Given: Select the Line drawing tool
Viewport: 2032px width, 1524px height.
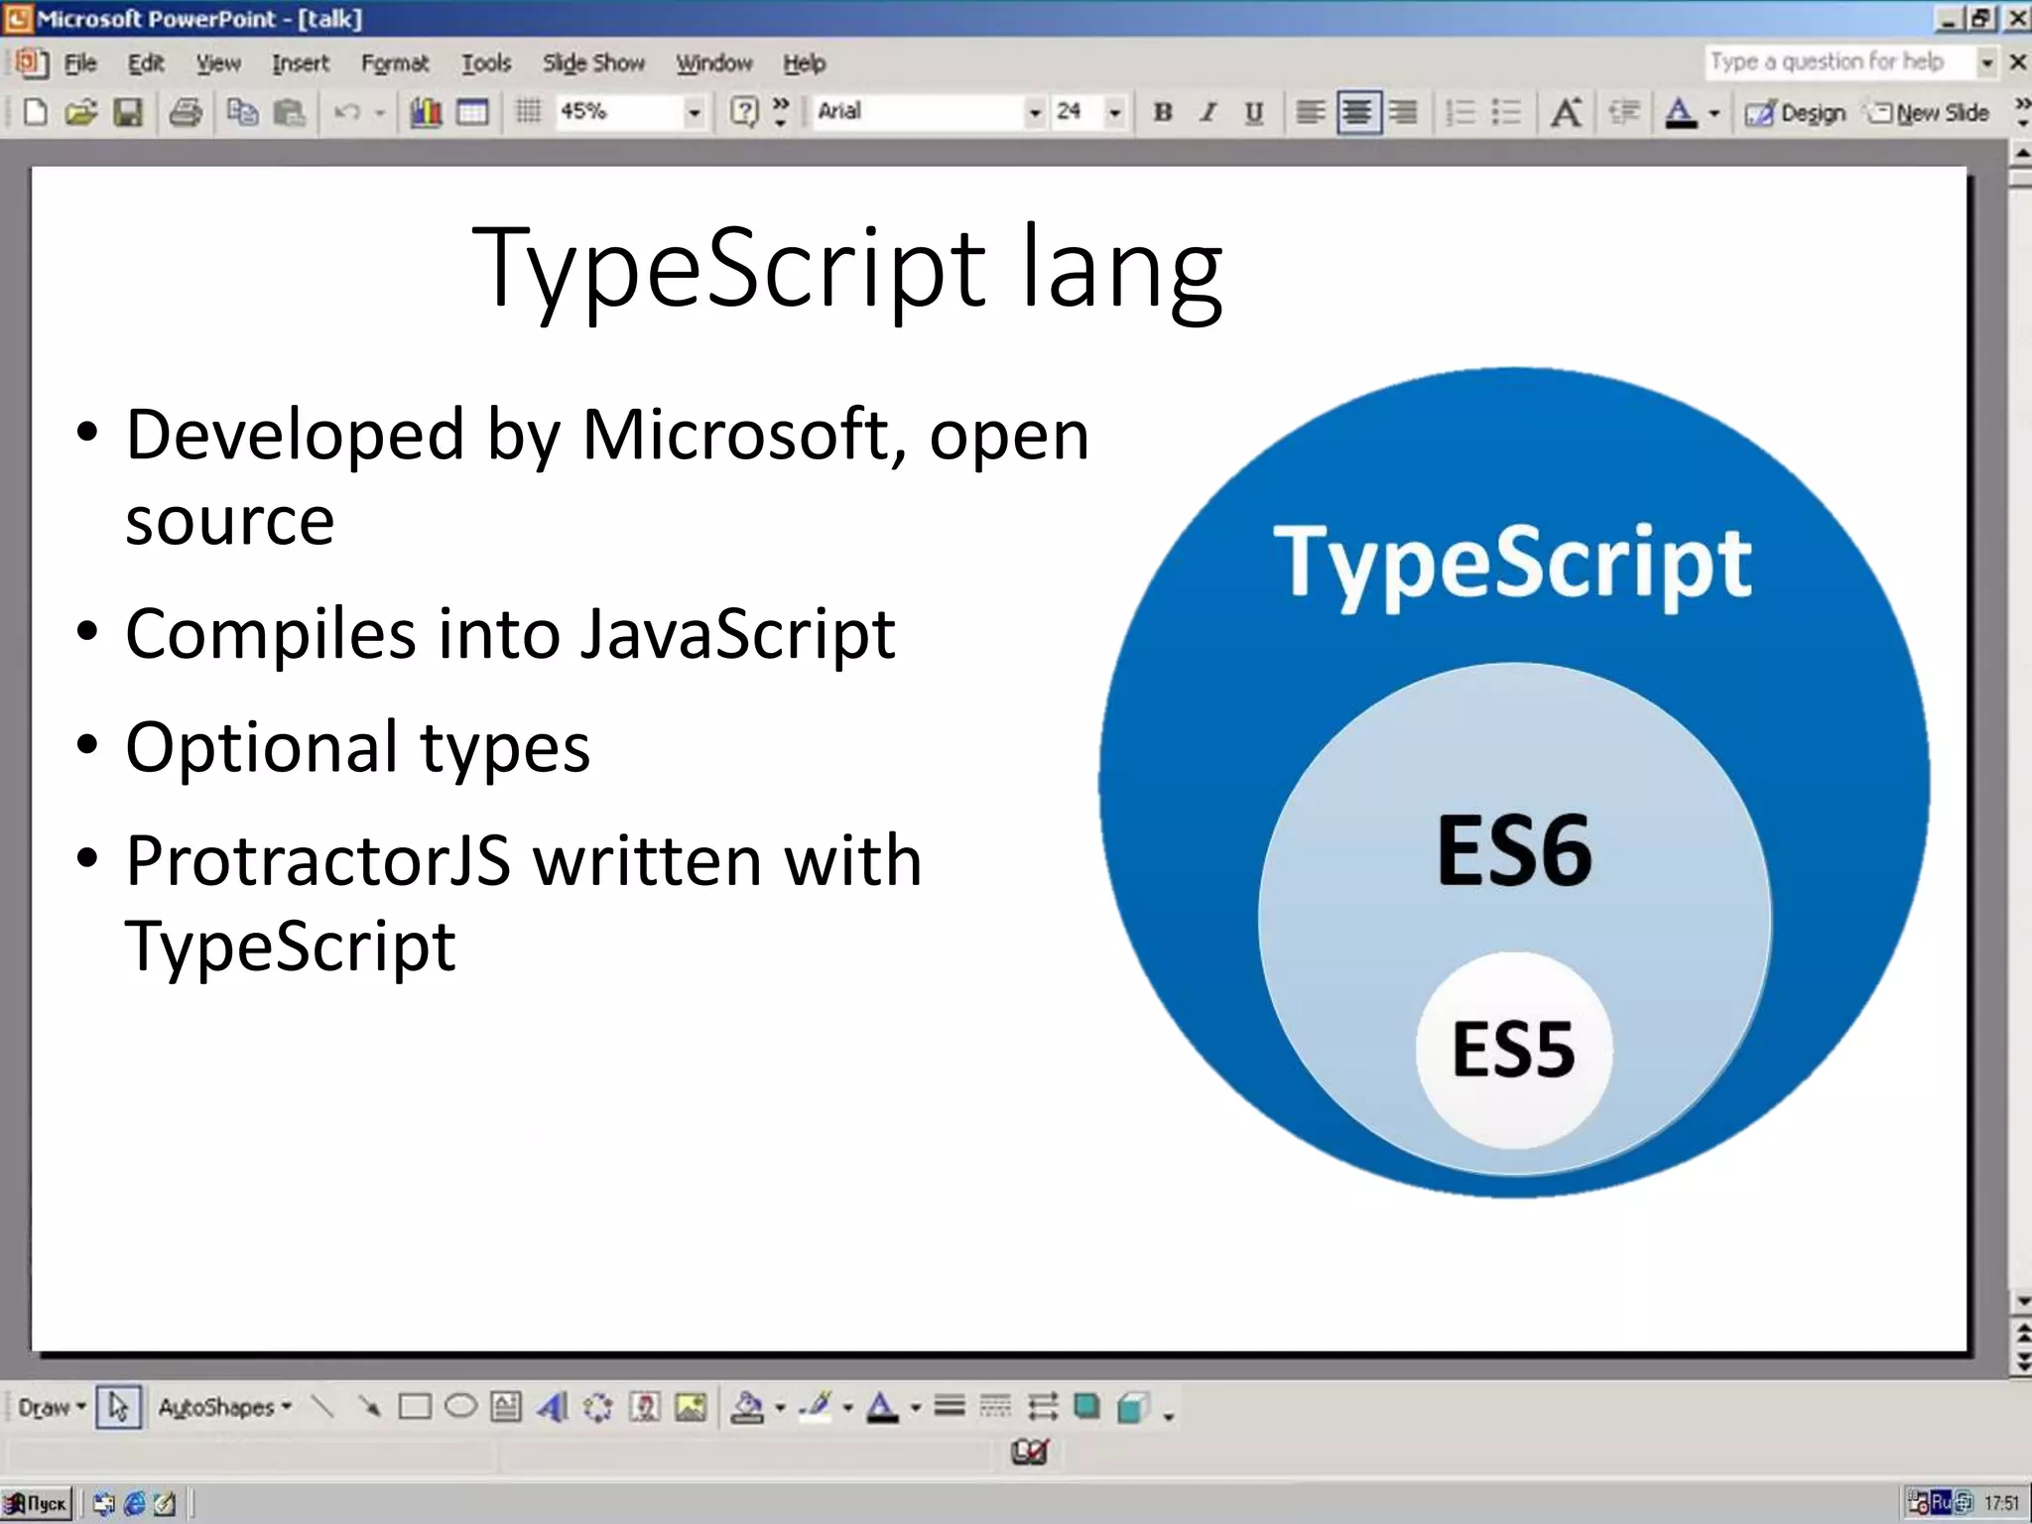Looking at the screenshot, I should 322,1406.
